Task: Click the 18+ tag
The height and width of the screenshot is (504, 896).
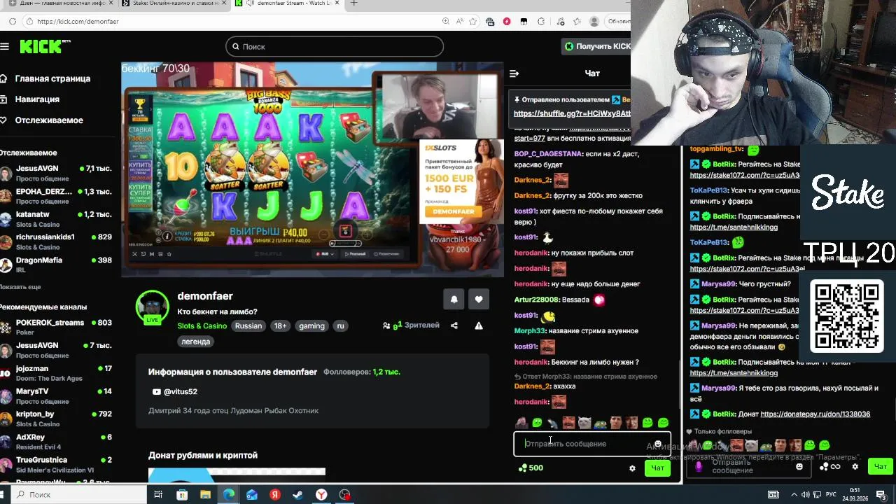Action: (280, 325)
